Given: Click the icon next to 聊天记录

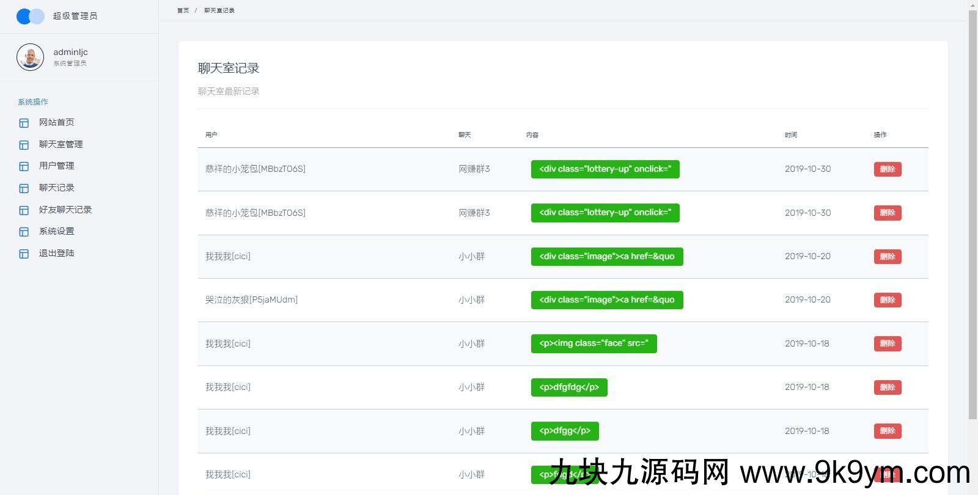Looking at the screenshot, I should [24, 188].
